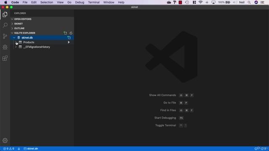Collapse the skinet.db database node
Viewport: 269px width, 151px height.
[14, 38]
